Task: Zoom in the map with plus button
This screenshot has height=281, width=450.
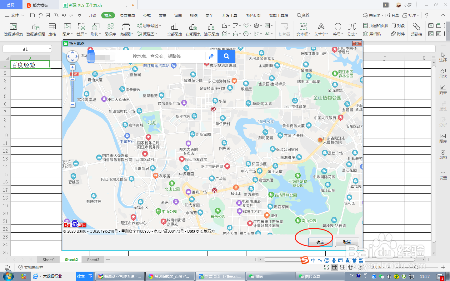Action: tap(72, 67)
